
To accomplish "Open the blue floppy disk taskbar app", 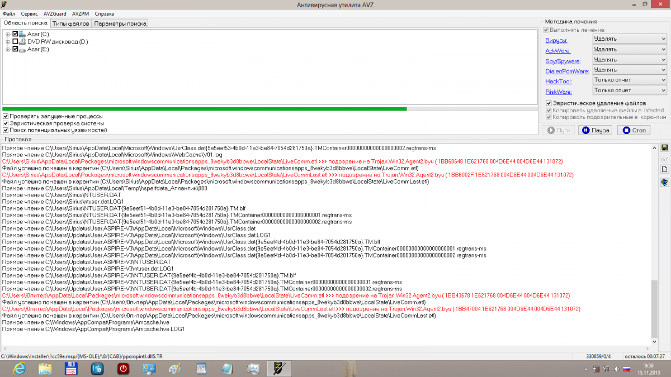I will [x=72, y=369].
